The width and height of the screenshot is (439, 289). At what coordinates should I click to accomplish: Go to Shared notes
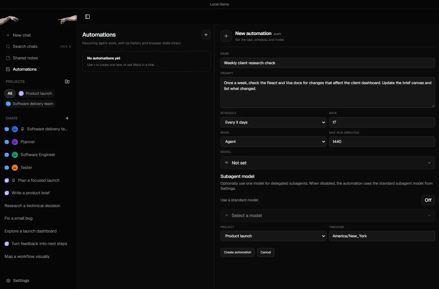coord(39,58)
